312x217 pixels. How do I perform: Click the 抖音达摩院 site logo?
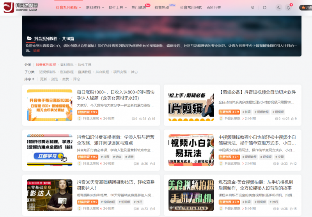(x=21, y=7)
